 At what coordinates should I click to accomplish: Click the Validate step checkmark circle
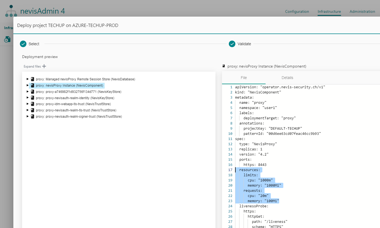(232, 44)
